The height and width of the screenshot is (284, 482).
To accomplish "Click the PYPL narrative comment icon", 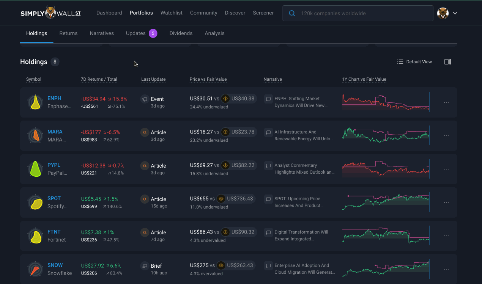I will pyautogui.click(x=268, y=166).
